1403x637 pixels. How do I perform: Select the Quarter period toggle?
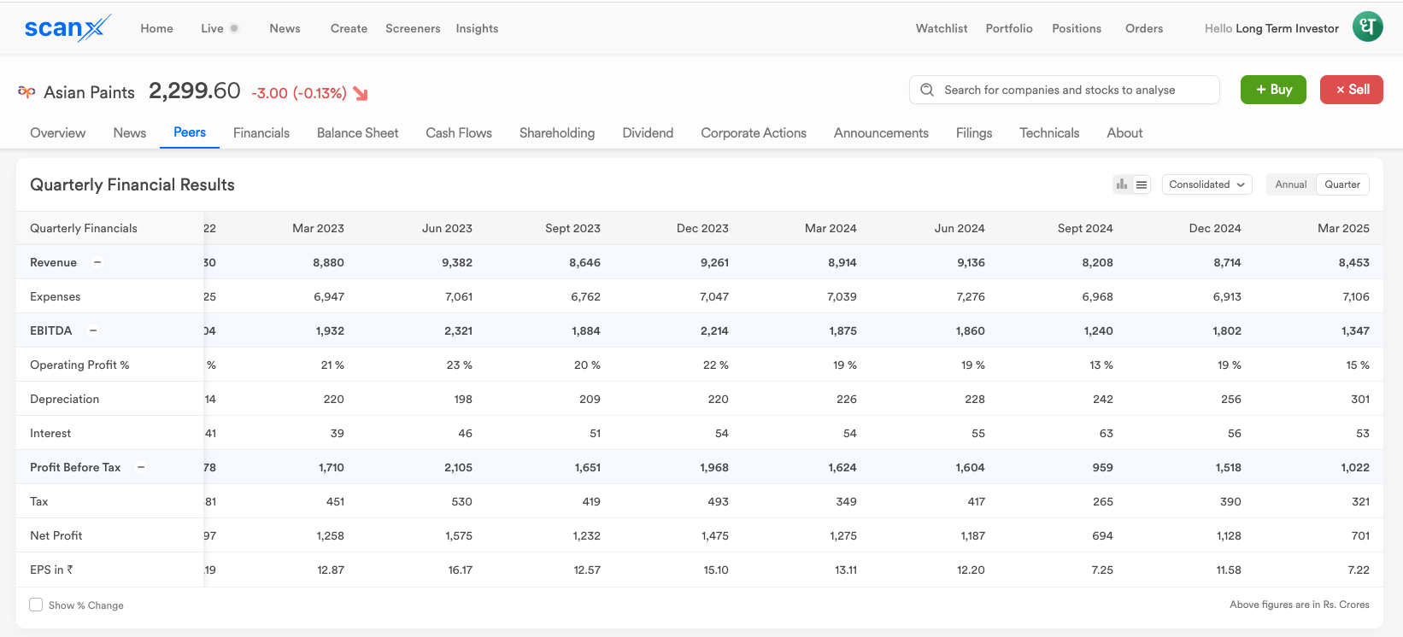click(1342, 184)
